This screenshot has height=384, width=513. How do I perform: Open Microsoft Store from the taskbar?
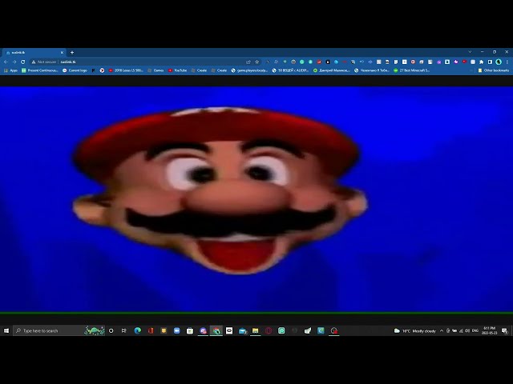pos(190,330)
